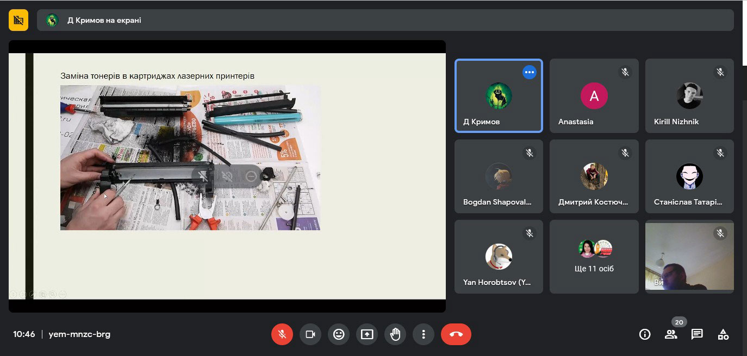
Task: Click the unpin icon on the presentation overlay
Action: (x=204, y=176)
